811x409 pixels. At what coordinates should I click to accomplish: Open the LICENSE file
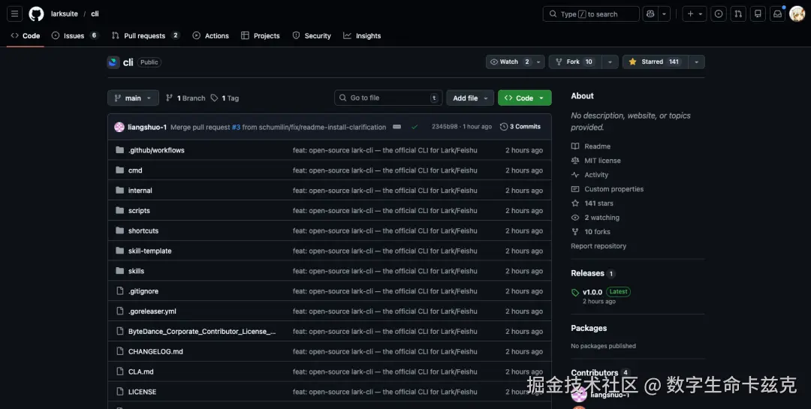click(x=142, y=392)
